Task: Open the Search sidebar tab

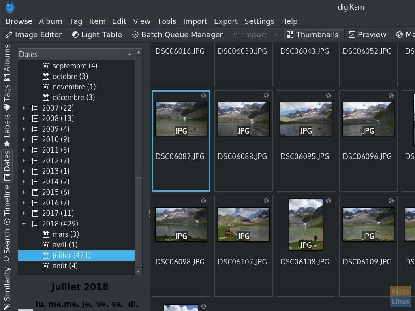Action: click(x=7, y=245)
